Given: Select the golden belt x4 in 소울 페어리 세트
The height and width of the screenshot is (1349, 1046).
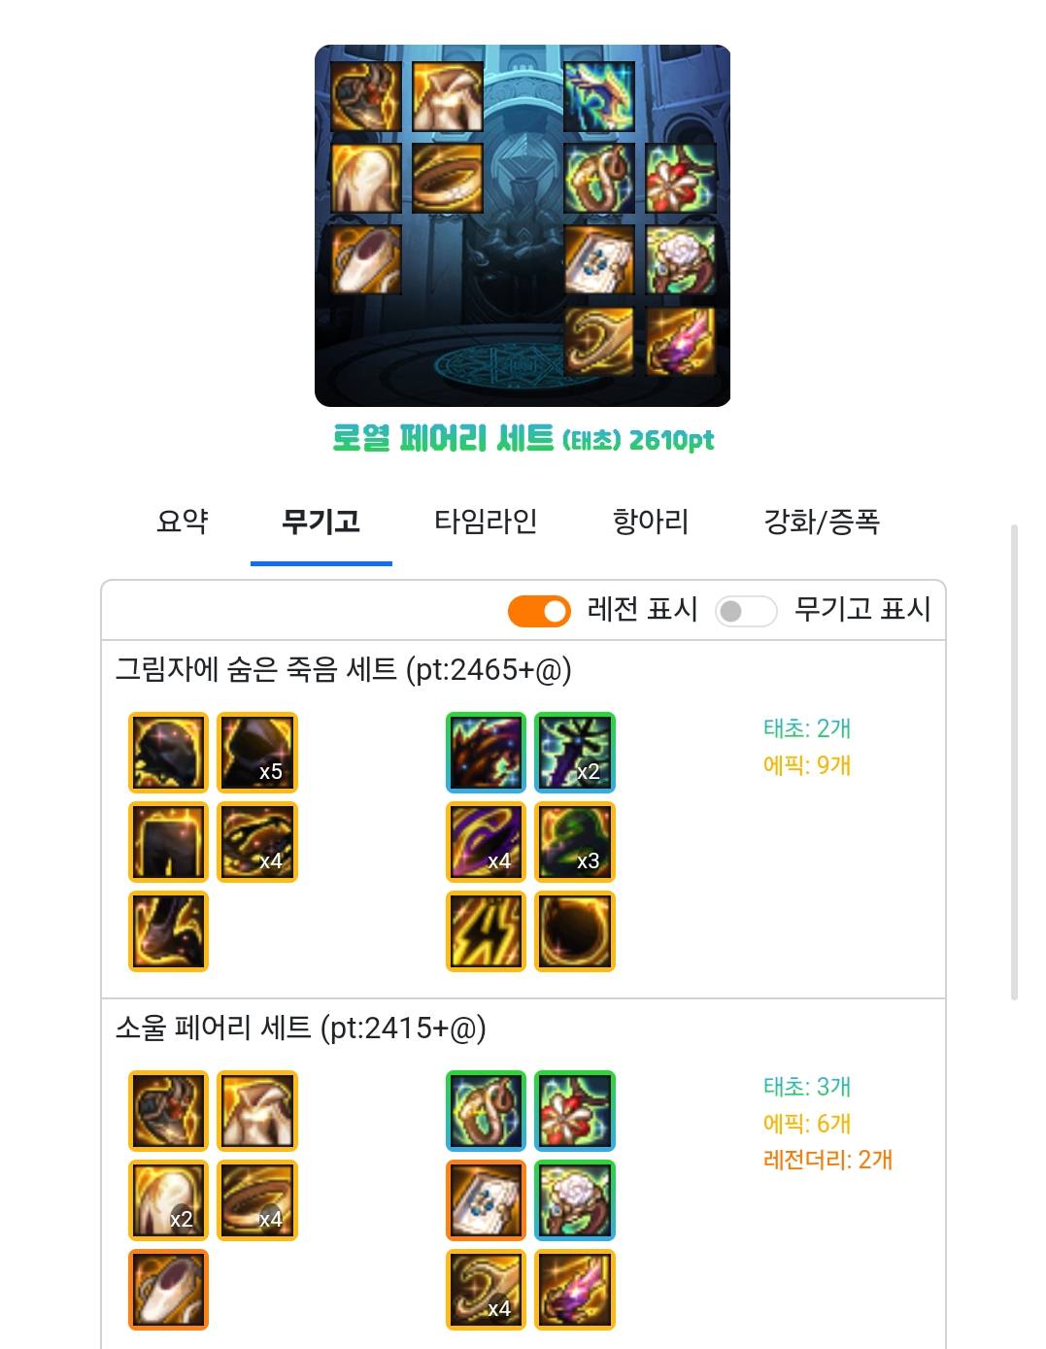Looking at the screenshot, I should coord(257,1200).
